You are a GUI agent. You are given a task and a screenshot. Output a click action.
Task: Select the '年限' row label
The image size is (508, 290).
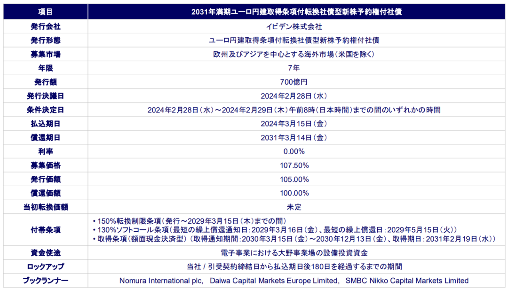click(45, 68)
